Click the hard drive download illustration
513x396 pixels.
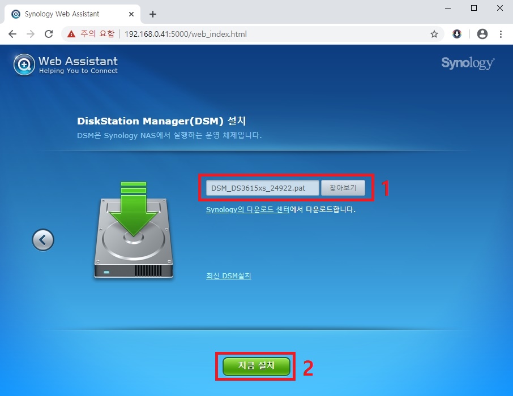coord(134,230)
